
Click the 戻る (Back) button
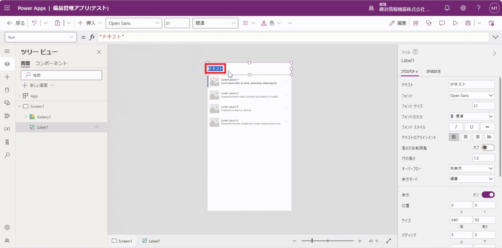tap(15, 23)
